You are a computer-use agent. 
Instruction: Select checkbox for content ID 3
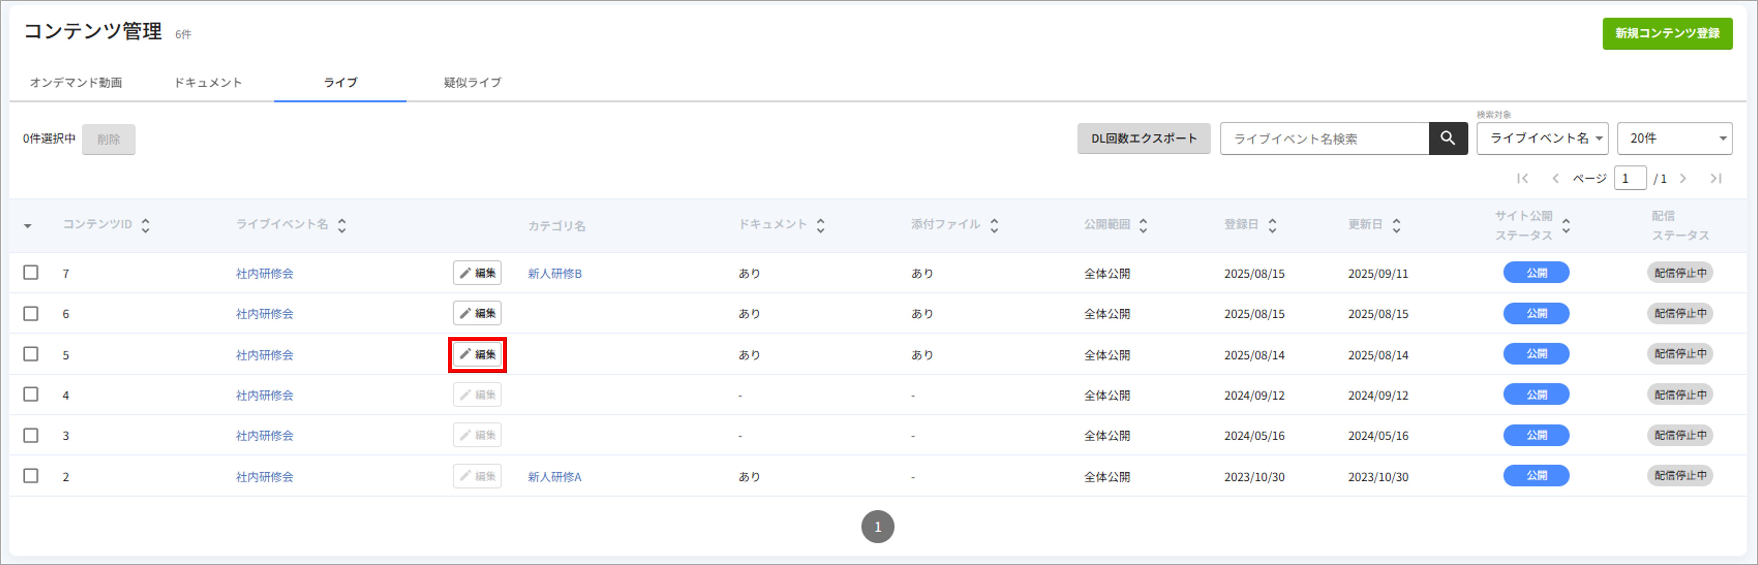31,435
